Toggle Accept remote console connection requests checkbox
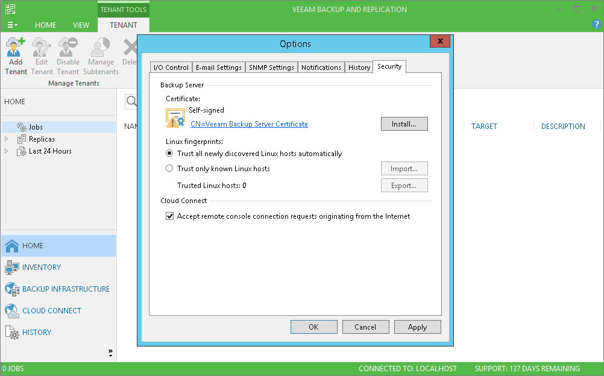The width and height of the screenshot is (604, 376). (x=169, y=216)
